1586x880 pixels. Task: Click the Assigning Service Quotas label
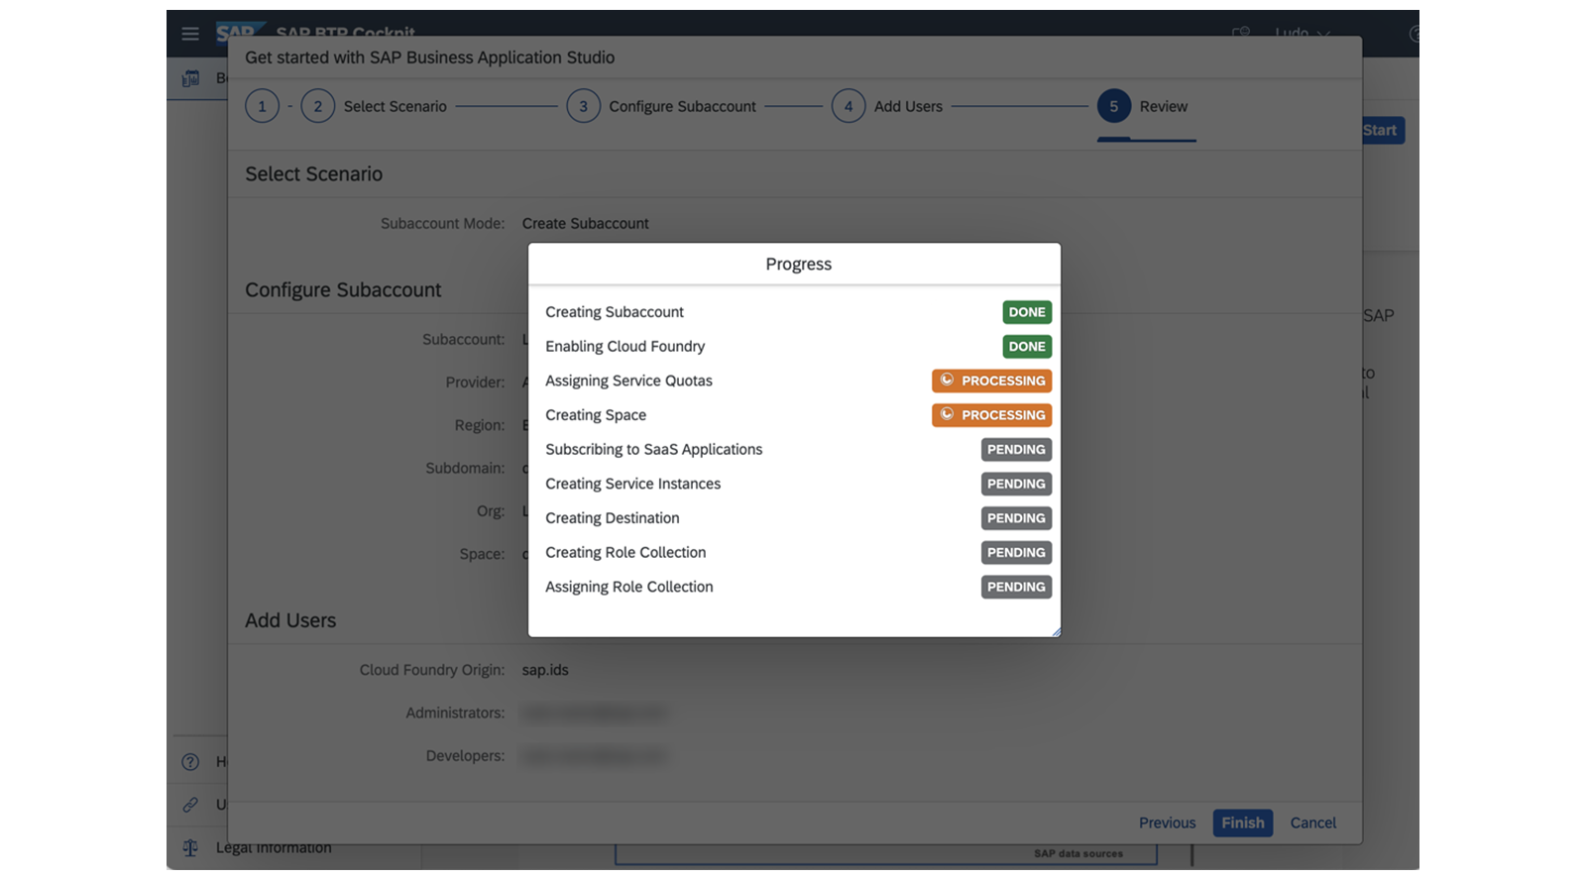(x=628, y=381)
